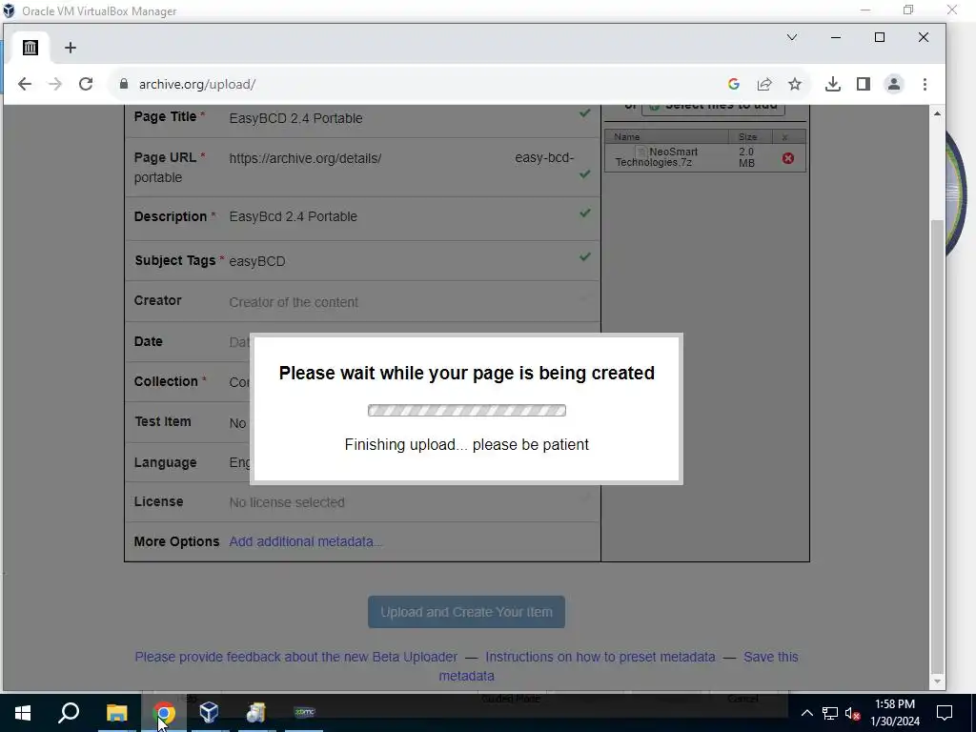This screenshot has height=732, width=976.
Task: Click the scrollbar up arrow
Action: tap(937, 113)
